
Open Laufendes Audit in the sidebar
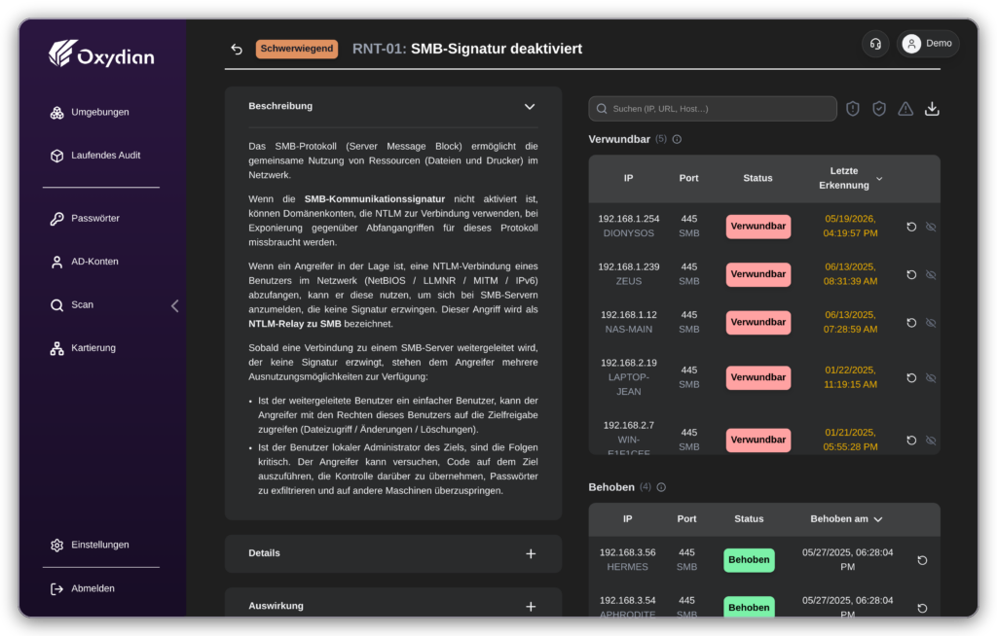pos(95,155)
